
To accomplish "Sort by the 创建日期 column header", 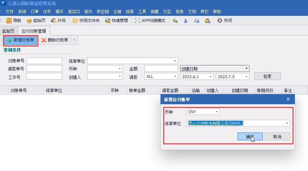I will click(x=242, y=90).
